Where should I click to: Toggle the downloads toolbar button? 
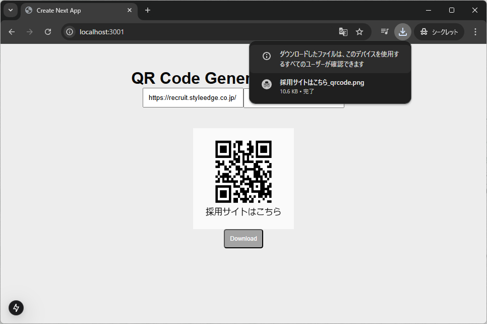tap(402, 32)
